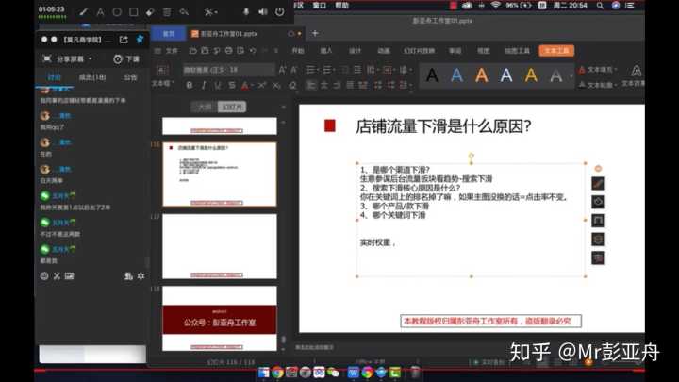Select the rectangle shape annotation tool

134,12
